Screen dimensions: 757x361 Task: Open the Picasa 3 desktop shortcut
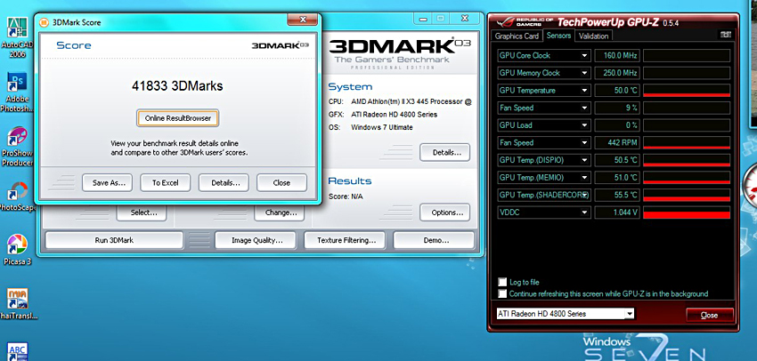17,251
